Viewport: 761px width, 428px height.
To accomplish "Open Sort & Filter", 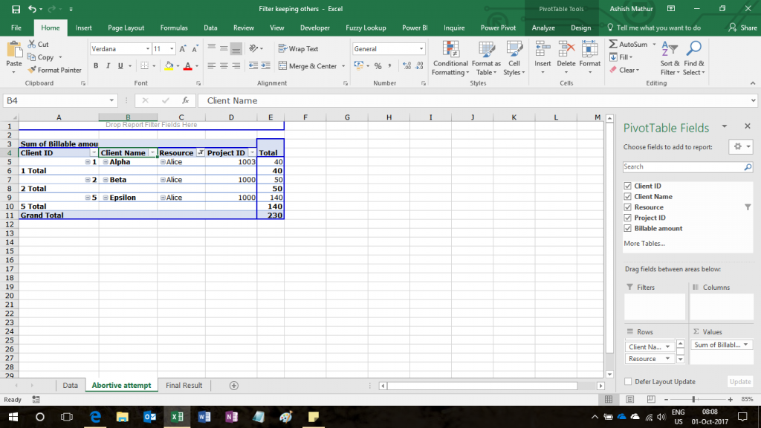I will [670, 58].
